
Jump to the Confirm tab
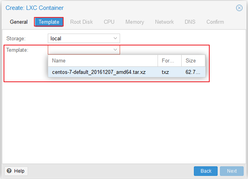215,22
